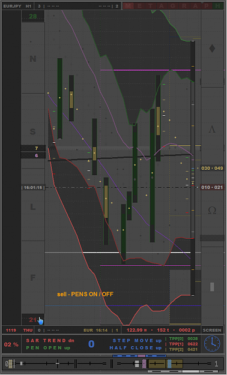The height and width of the screenshot is (375, 227).
Task: Click the 122.99 price readout
Action: click(137, 330)
